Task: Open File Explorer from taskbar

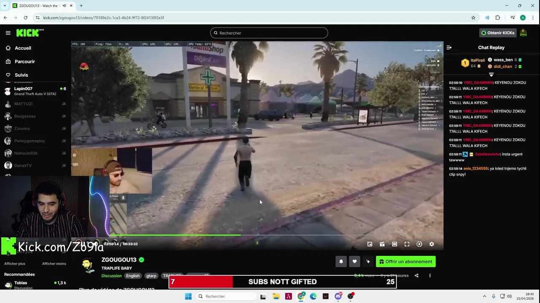Action: [x=276, y=296]
